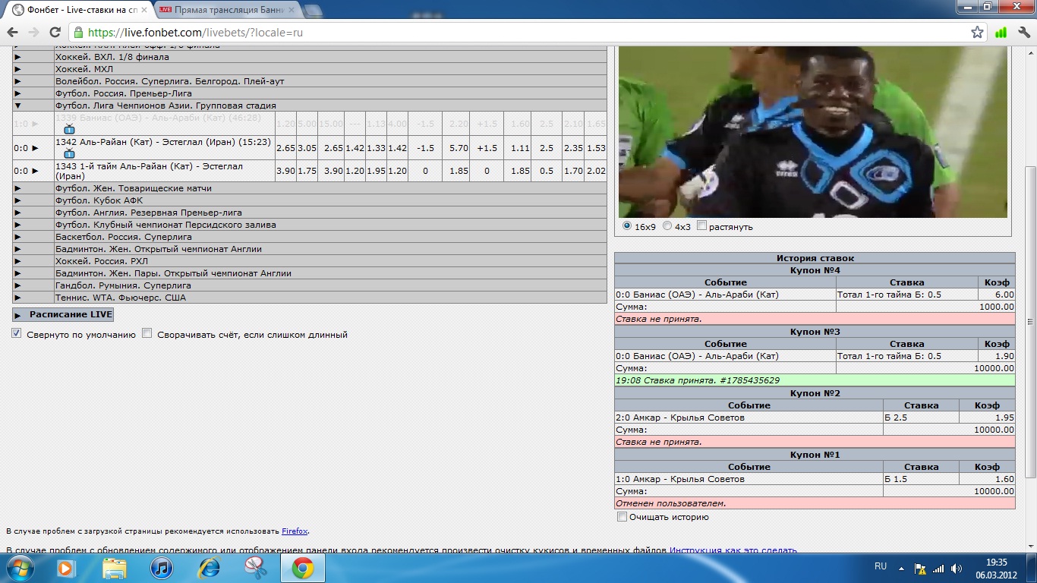Image resolution: width=1037 pixels, height=583 pixels.
Task: Launch Windows Media Player from taskbar
Action: click(x=66, y=568)
